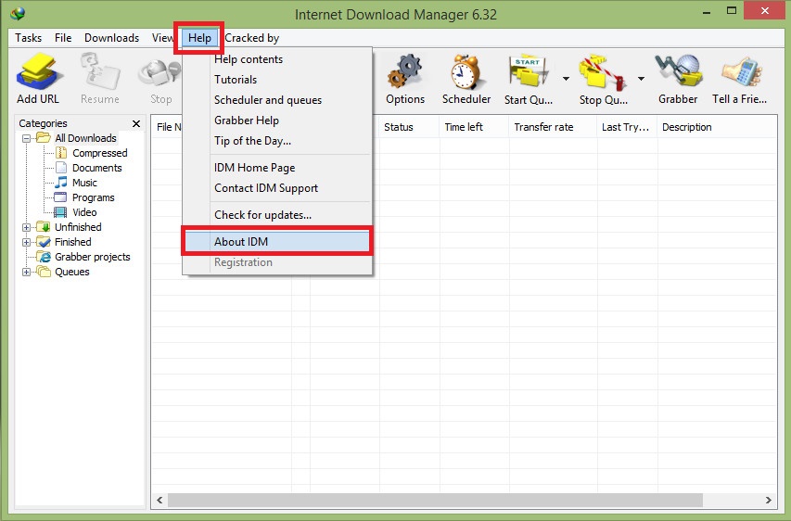
Task: Minimize the Internet Download Manager window
Action: click(707, 12)
